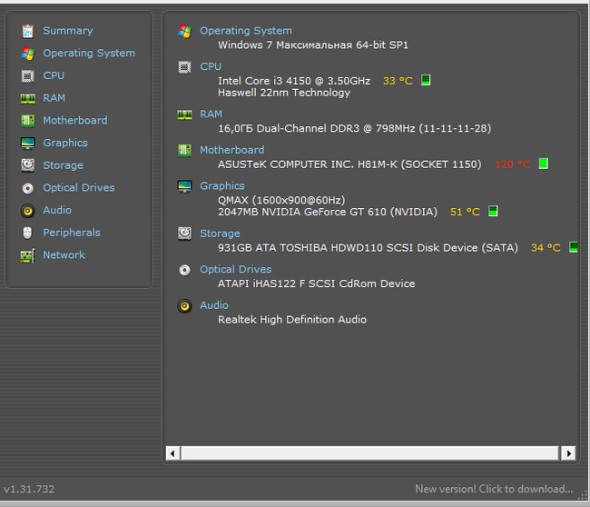Open Peripherals in the sidebar
Screen dimensions: 590x507
point(72,233)
